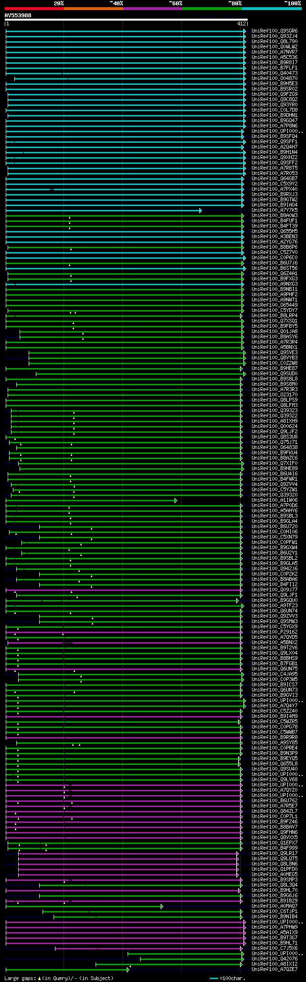The image size is (306, 982).
Task: Select the UniRef100_P29162 label
Action: click(x=274, y=632)
